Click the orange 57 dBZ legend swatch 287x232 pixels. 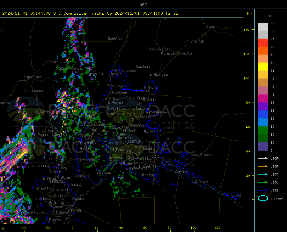[x=263, y=51]
